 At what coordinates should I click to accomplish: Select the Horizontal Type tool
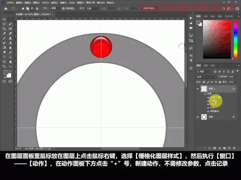(x=4, y=57)
